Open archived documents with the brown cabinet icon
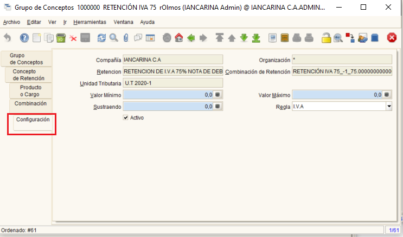The width and height of the screenshot is (403, 237). coord(285,38)
